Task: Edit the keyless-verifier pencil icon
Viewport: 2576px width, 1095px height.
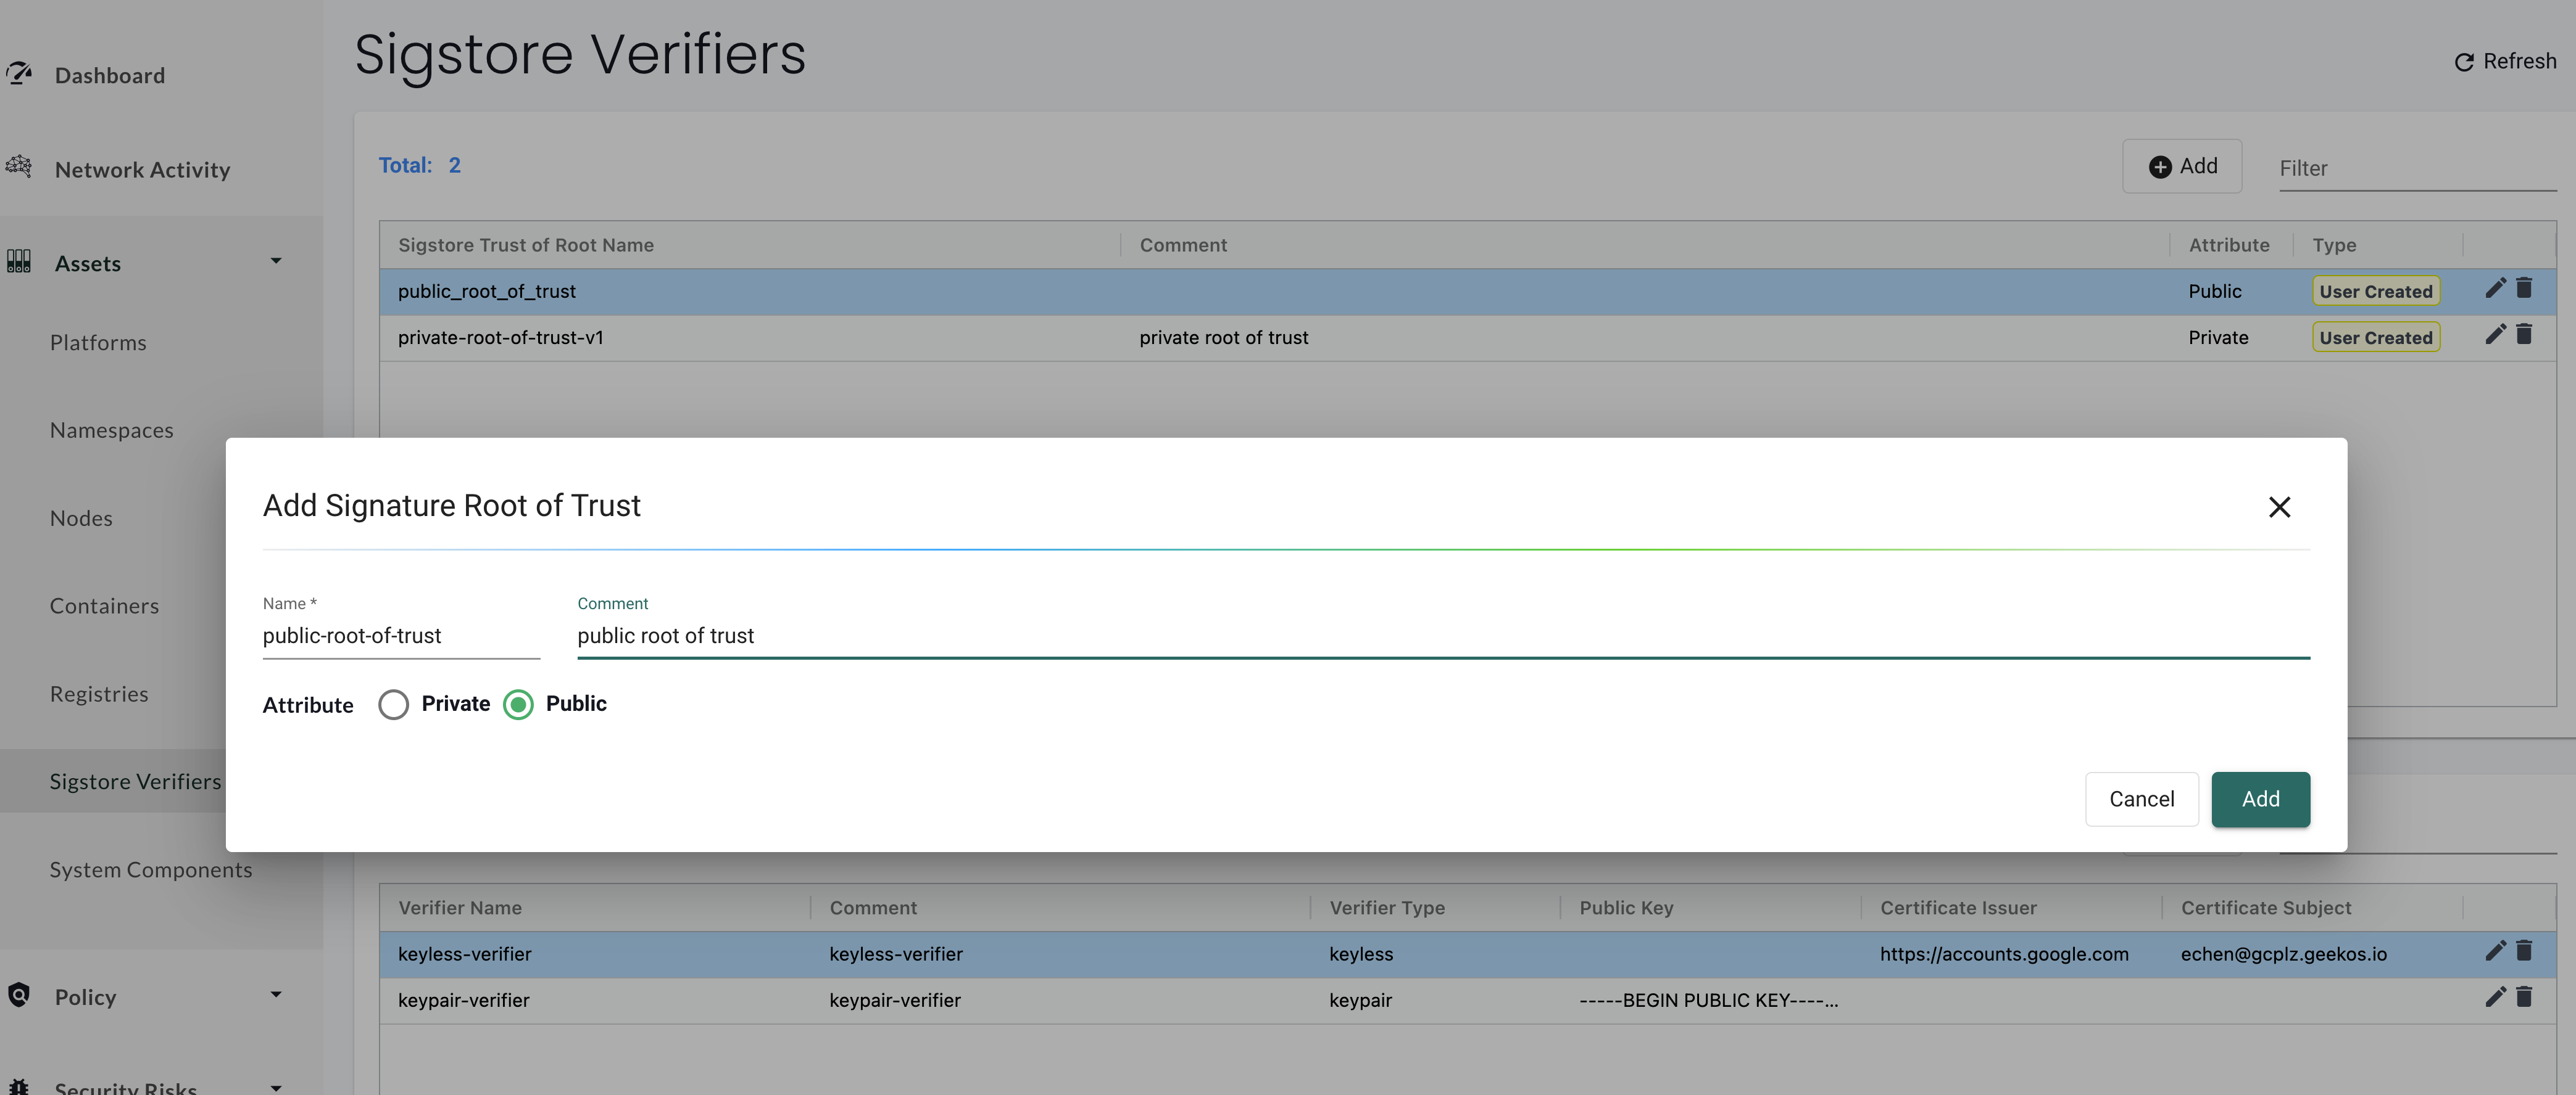Action: tap(2495, 951)
